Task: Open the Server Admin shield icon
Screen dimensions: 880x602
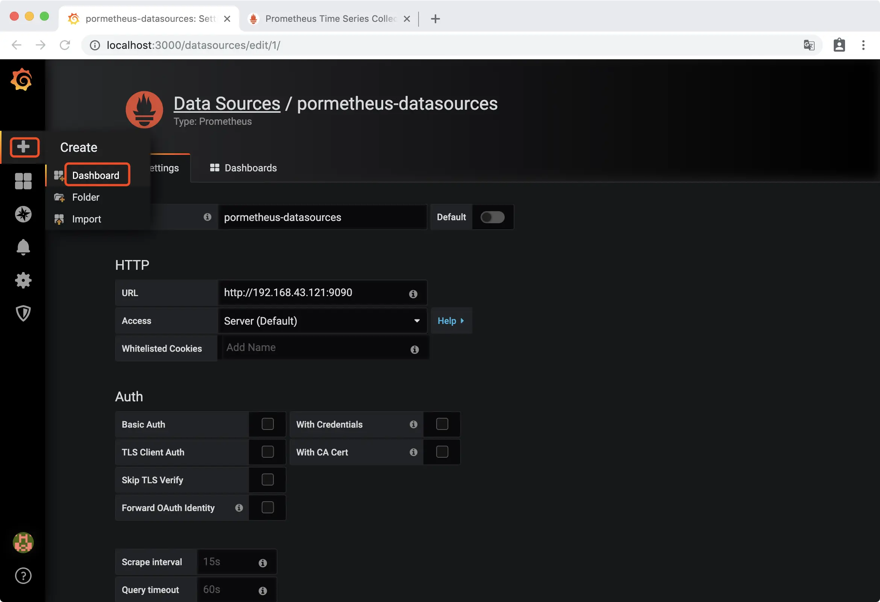Action: point(23,313)
